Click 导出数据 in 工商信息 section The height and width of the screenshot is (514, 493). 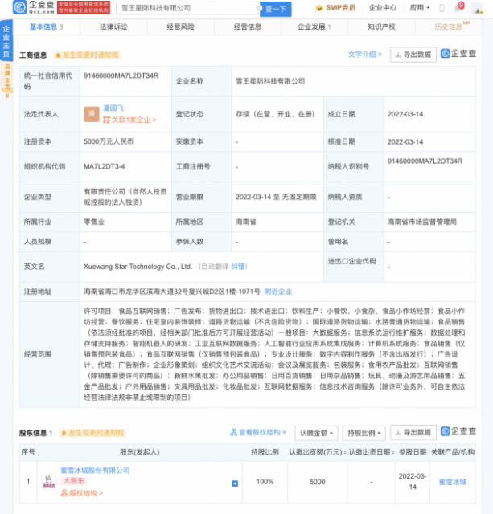[413, 55]
